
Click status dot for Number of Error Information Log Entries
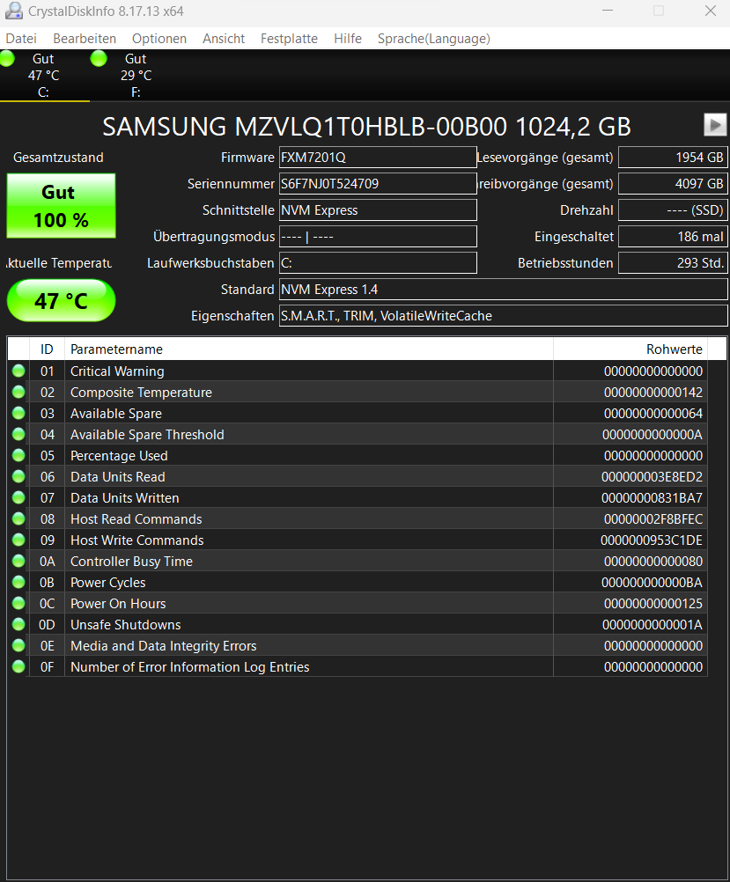click(x=18, y=666)
